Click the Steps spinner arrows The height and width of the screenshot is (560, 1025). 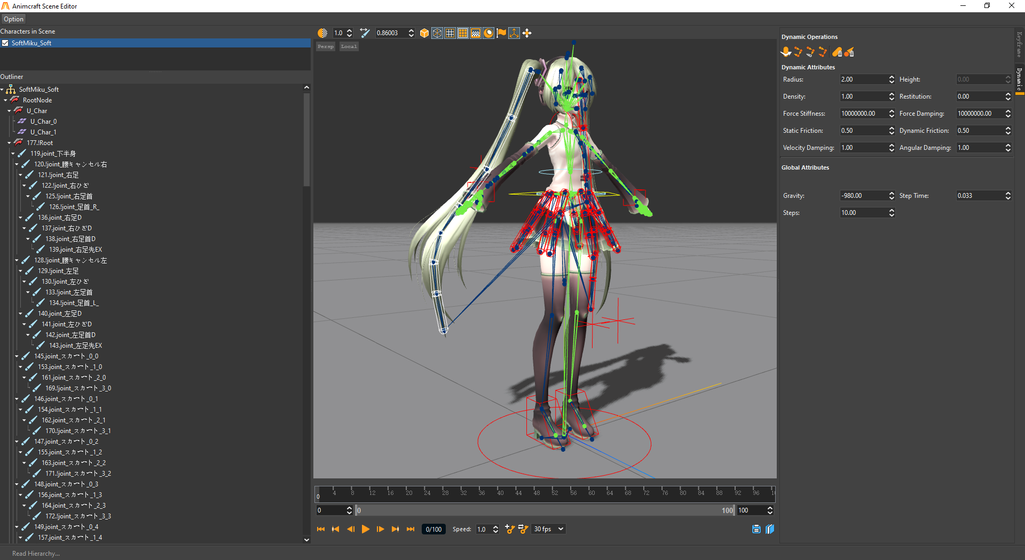(x=892, y=213)
